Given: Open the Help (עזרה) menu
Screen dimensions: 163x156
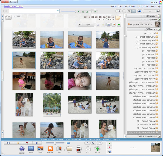Looking at the screenshot, I should click(113, 6).
